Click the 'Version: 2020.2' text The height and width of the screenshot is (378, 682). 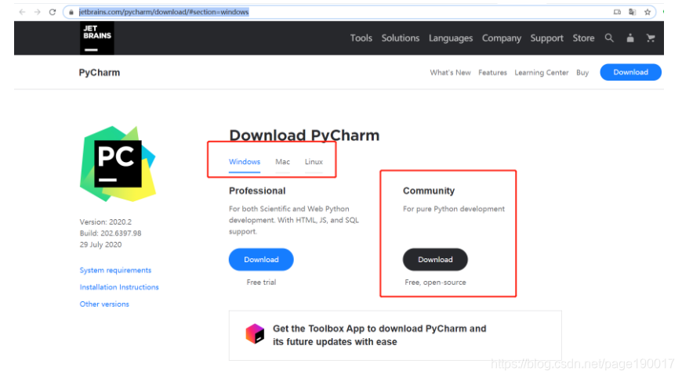(106, 221)
